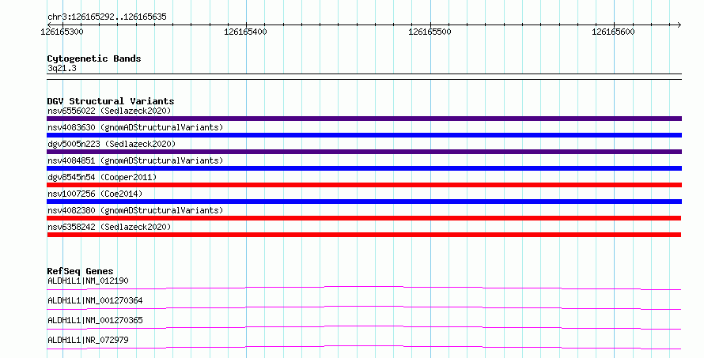
Task: Click the blue bar of nsv1007256
Action: [x=364, y=202]
